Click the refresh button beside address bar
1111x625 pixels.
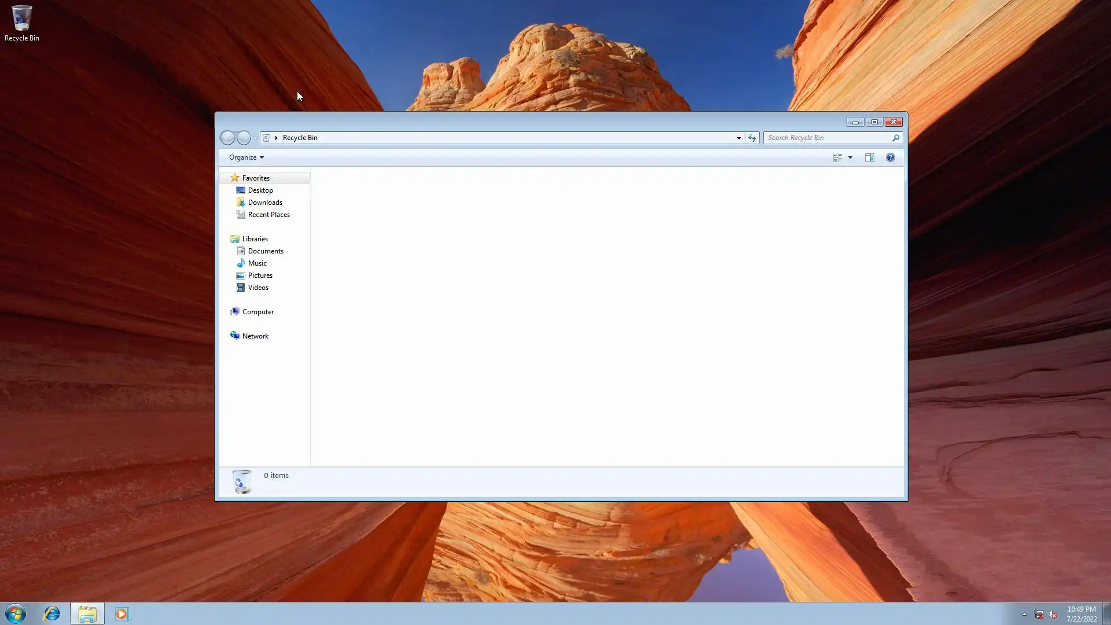pos(752,138)
